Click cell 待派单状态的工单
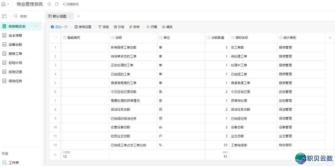 click(x=133, y=56)
